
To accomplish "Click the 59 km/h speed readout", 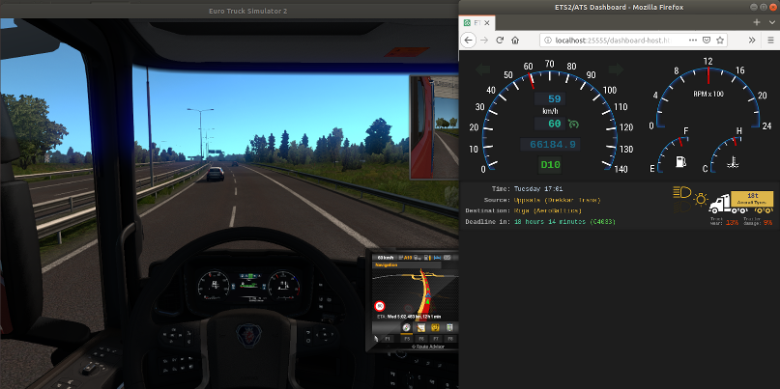I will (550, 98).
